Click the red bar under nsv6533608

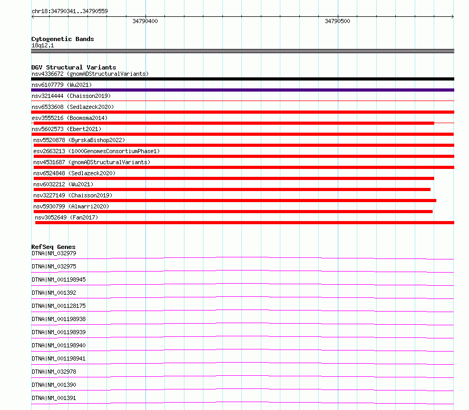[x=242, y=112]
